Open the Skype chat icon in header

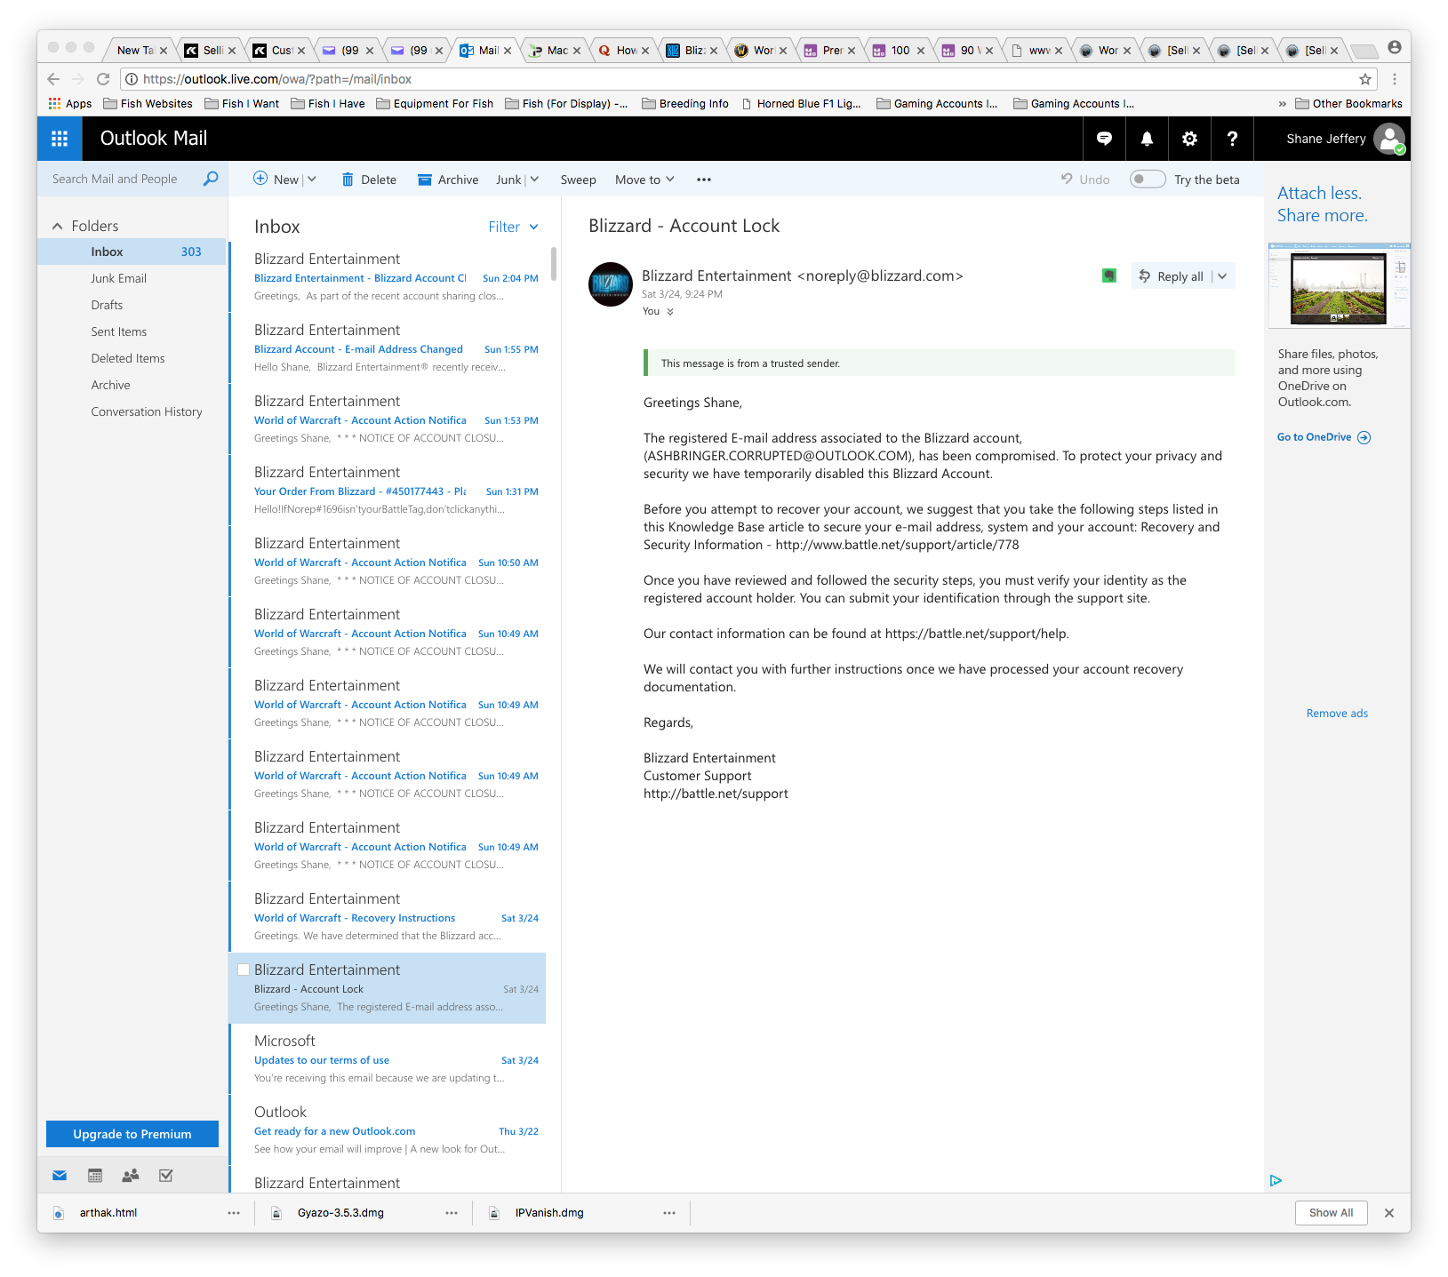point(1104,139)
